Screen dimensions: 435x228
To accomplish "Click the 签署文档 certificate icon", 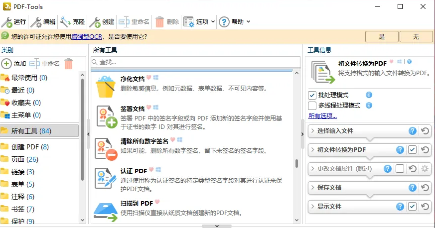I will point(107,116).
